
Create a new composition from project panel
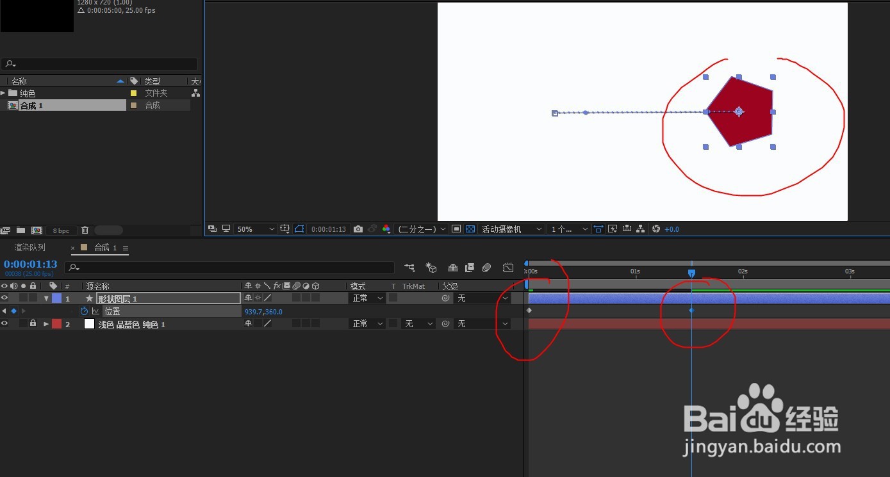coord(37,230)
